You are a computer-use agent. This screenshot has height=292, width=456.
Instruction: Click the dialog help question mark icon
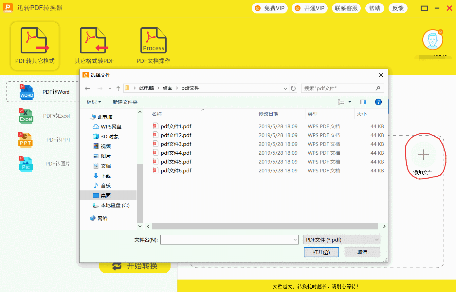378,102
